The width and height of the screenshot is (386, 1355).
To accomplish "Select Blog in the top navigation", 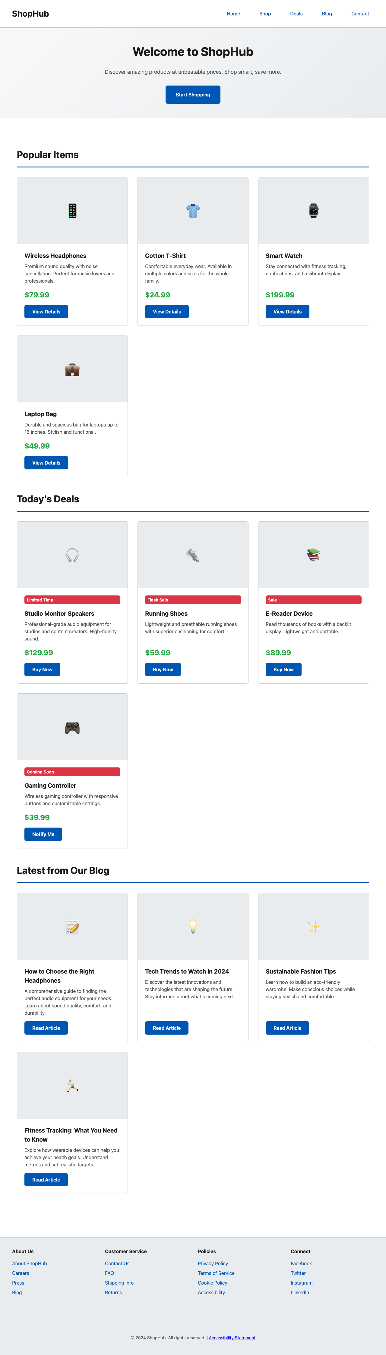I will [x=327, y=14].
